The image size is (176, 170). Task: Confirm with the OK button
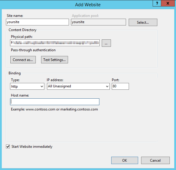(125, 160)
